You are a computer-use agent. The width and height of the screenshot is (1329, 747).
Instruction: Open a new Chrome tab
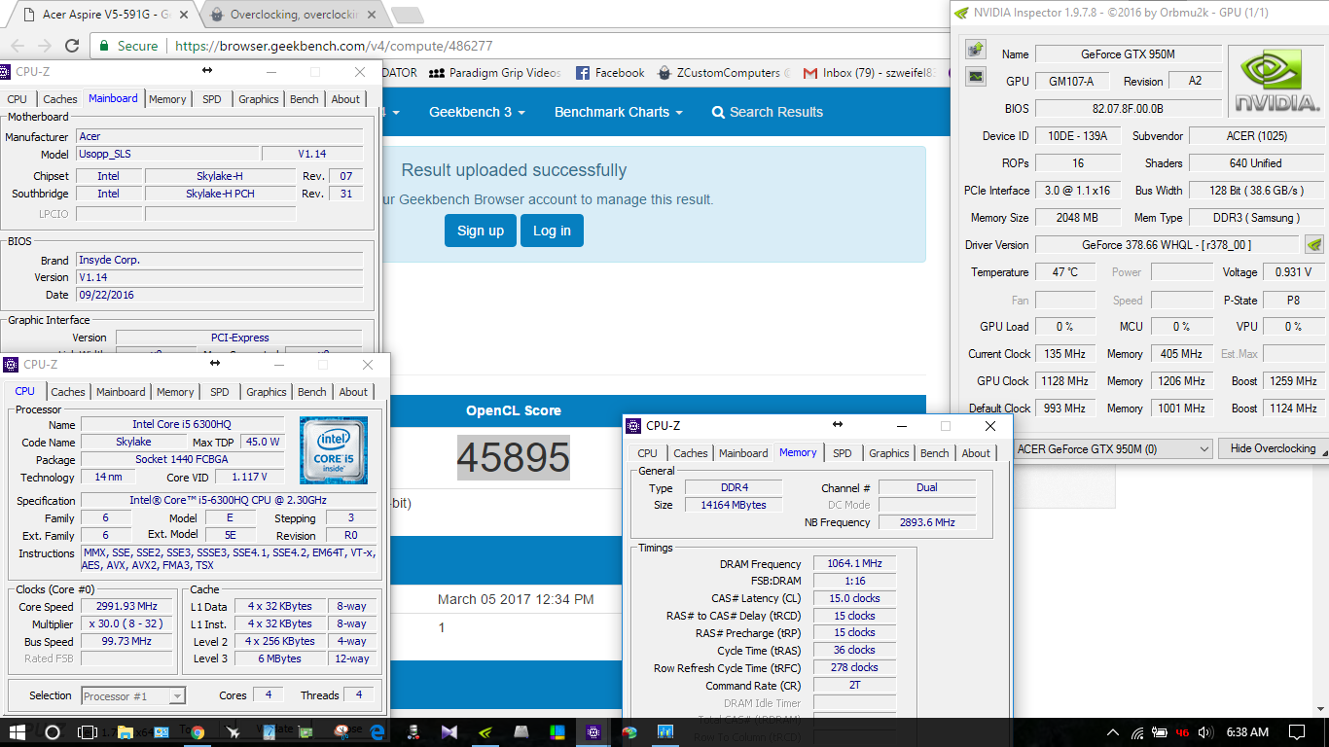coord(407,15)
